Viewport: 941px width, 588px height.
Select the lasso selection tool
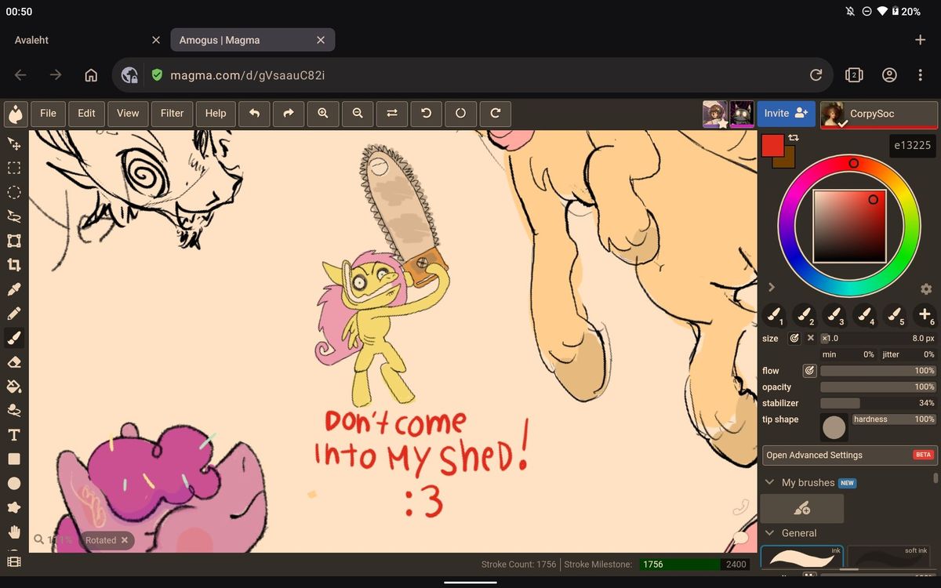pos(13,216)
